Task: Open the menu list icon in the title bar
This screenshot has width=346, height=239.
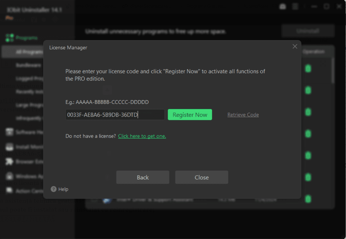Action: click(x=295, y=6)
